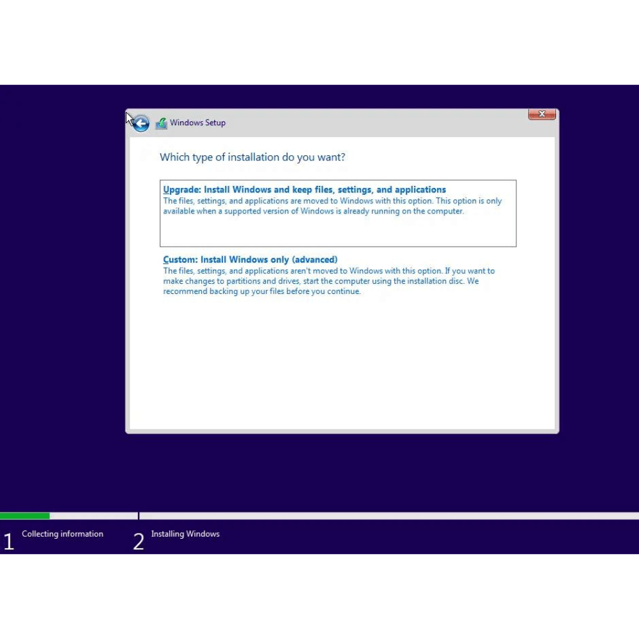This screenshot has width=639, height=639.
Task: Choose Custom: Install Windows only (advanced)
Action: 250,259
